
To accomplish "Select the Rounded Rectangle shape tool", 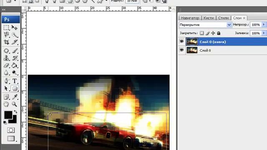I will tap(15, 88).
